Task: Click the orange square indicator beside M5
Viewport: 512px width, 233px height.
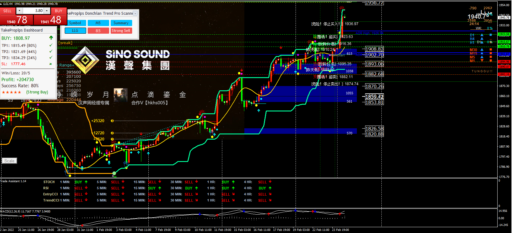Action: pos(491,57)
